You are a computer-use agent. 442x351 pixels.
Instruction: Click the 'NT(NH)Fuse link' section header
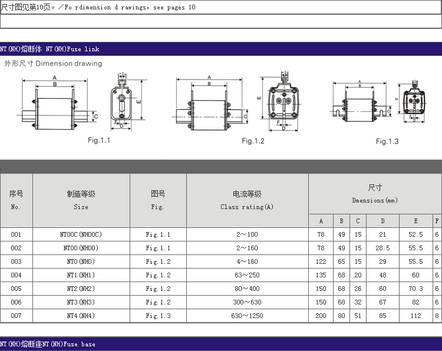221,49
